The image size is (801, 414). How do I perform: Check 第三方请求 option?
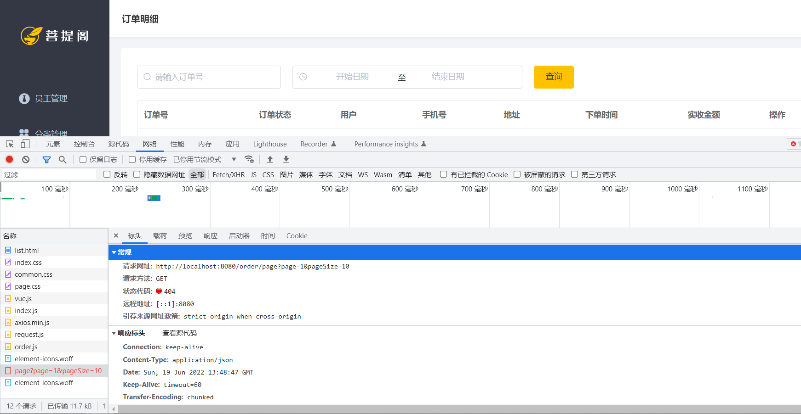tap(574, 174)
